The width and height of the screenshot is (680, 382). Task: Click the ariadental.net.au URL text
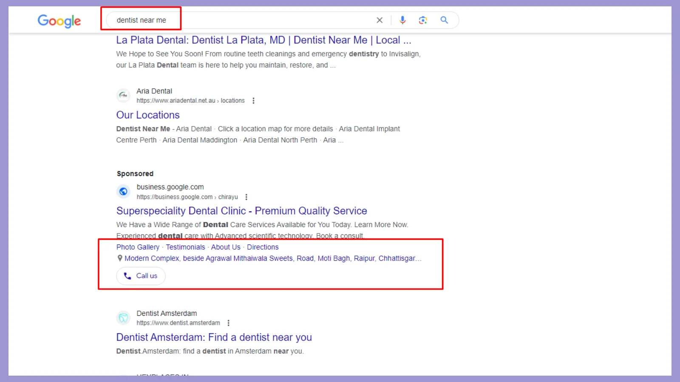[190, 101]
